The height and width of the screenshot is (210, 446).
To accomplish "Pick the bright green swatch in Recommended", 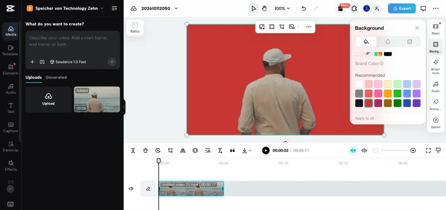I will point(397,93).
